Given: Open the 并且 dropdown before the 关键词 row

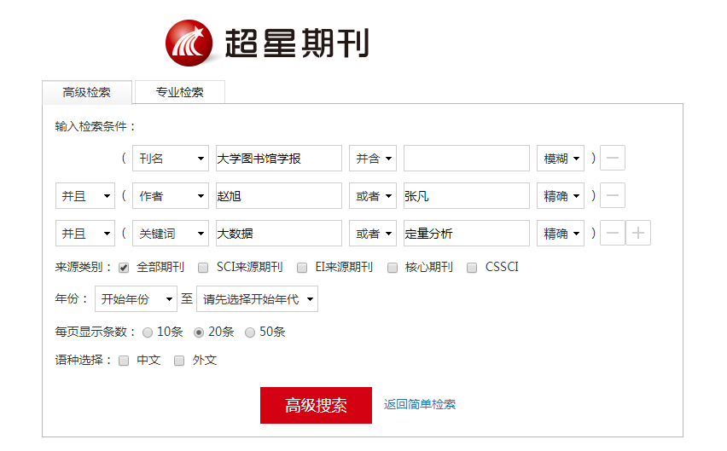Looking at the screenshot, I should pyautogui.click(x=85, y=234).
